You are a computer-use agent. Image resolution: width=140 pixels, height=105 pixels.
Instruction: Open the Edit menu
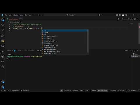(x=10, y=15)
